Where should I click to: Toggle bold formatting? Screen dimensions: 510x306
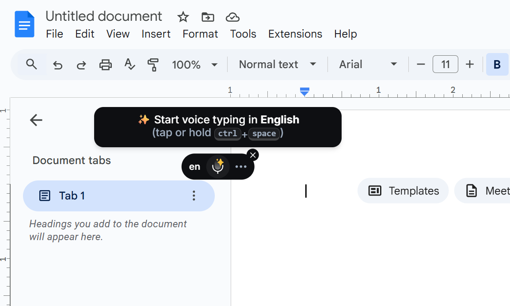497,65
